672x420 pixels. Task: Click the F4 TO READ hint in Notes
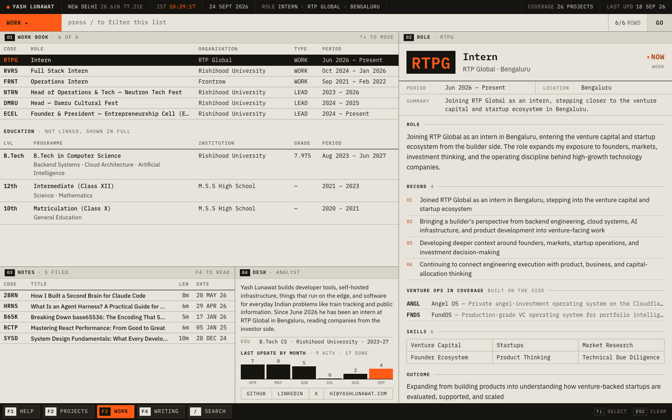click(x=212, y=273)
